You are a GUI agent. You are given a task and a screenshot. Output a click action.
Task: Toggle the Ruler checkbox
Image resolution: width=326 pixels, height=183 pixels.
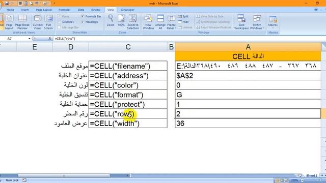pyautogui.click(x=60, y=16)
